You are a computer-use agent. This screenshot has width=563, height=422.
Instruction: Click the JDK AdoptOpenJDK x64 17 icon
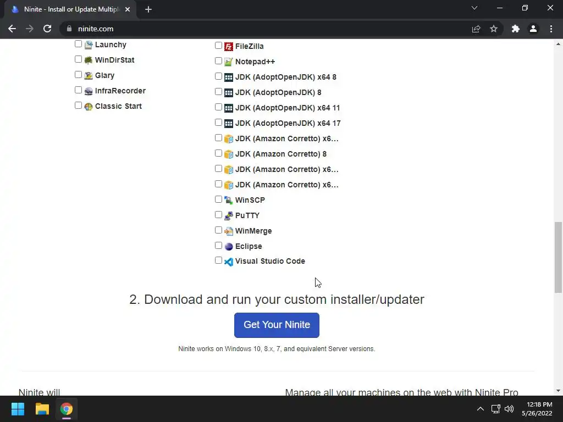click(x=229, y=124)
